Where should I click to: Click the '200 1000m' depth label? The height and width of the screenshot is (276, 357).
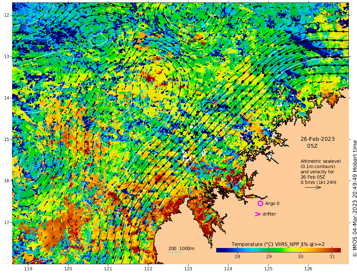(x=181, y=248)
